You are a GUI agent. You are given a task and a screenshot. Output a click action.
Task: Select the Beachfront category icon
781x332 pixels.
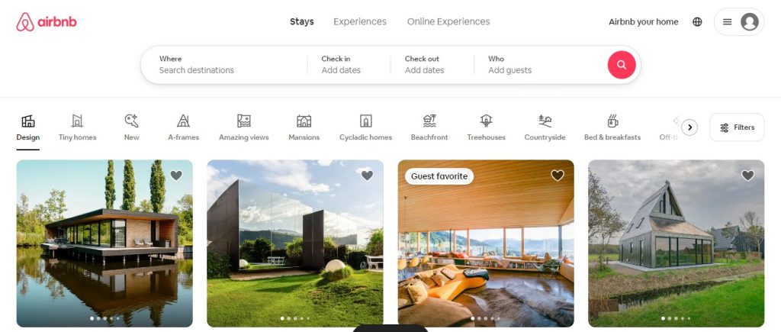pos(429,121)
